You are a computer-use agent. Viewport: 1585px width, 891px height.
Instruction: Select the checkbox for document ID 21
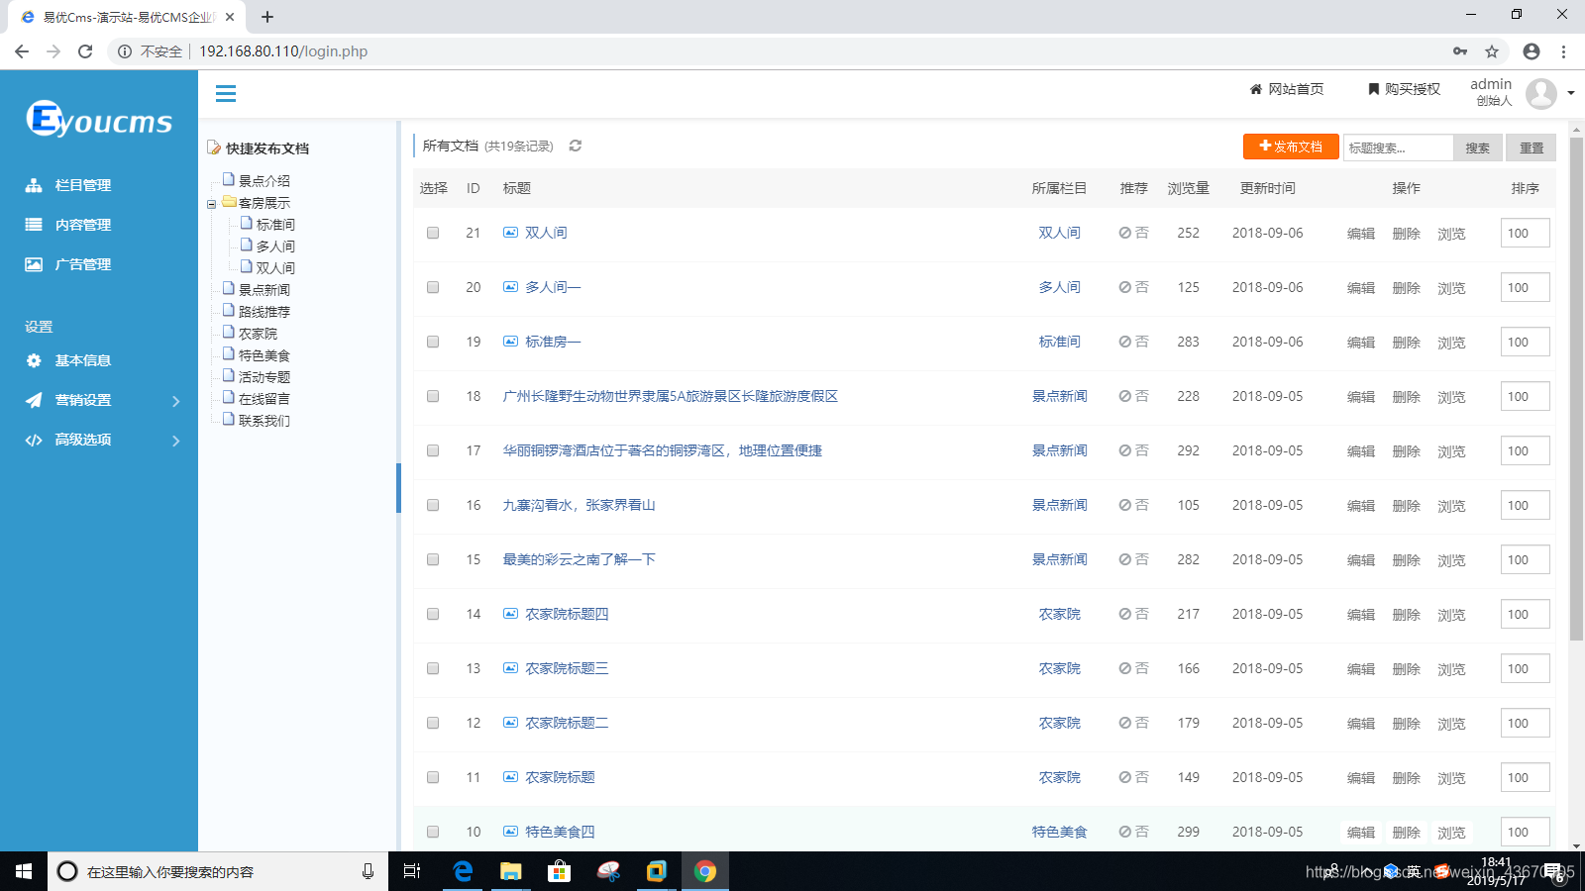(432, 233)
